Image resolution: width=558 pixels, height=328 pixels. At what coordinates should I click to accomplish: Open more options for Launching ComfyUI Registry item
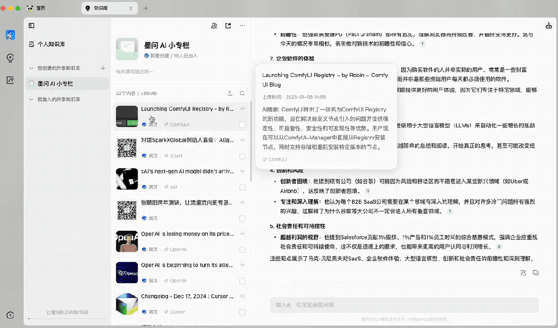243,109
